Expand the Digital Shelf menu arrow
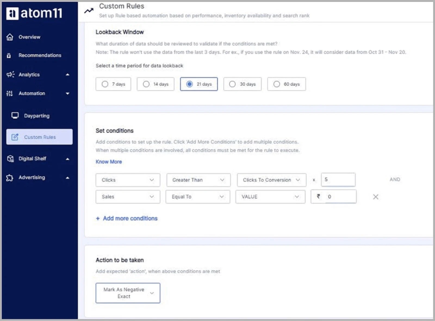The image size is (435, 321). (68, 159)
